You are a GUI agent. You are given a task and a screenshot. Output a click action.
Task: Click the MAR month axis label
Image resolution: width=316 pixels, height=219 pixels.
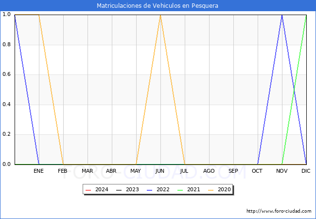click(x=87, y=171)
